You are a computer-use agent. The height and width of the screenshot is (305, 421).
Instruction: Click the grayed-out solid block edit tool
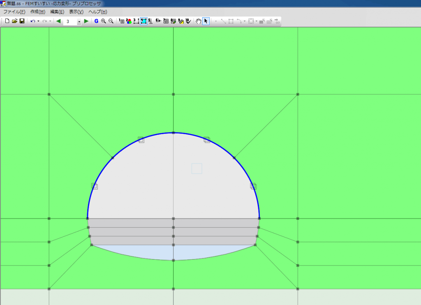point(262,21)
